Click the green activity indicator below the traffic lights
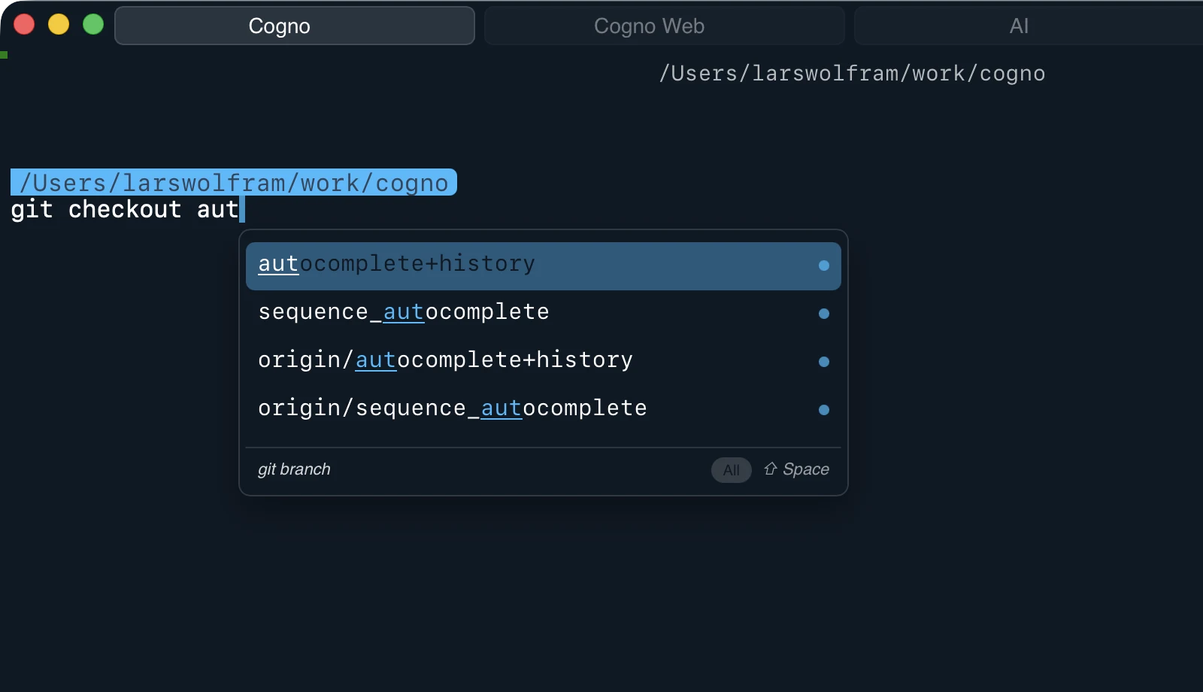 (x=4, y=54)
